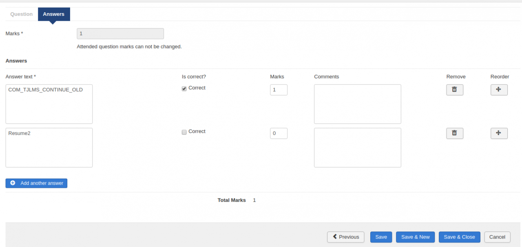Click reorder move icon for Resume2 answer

point(499,133)
